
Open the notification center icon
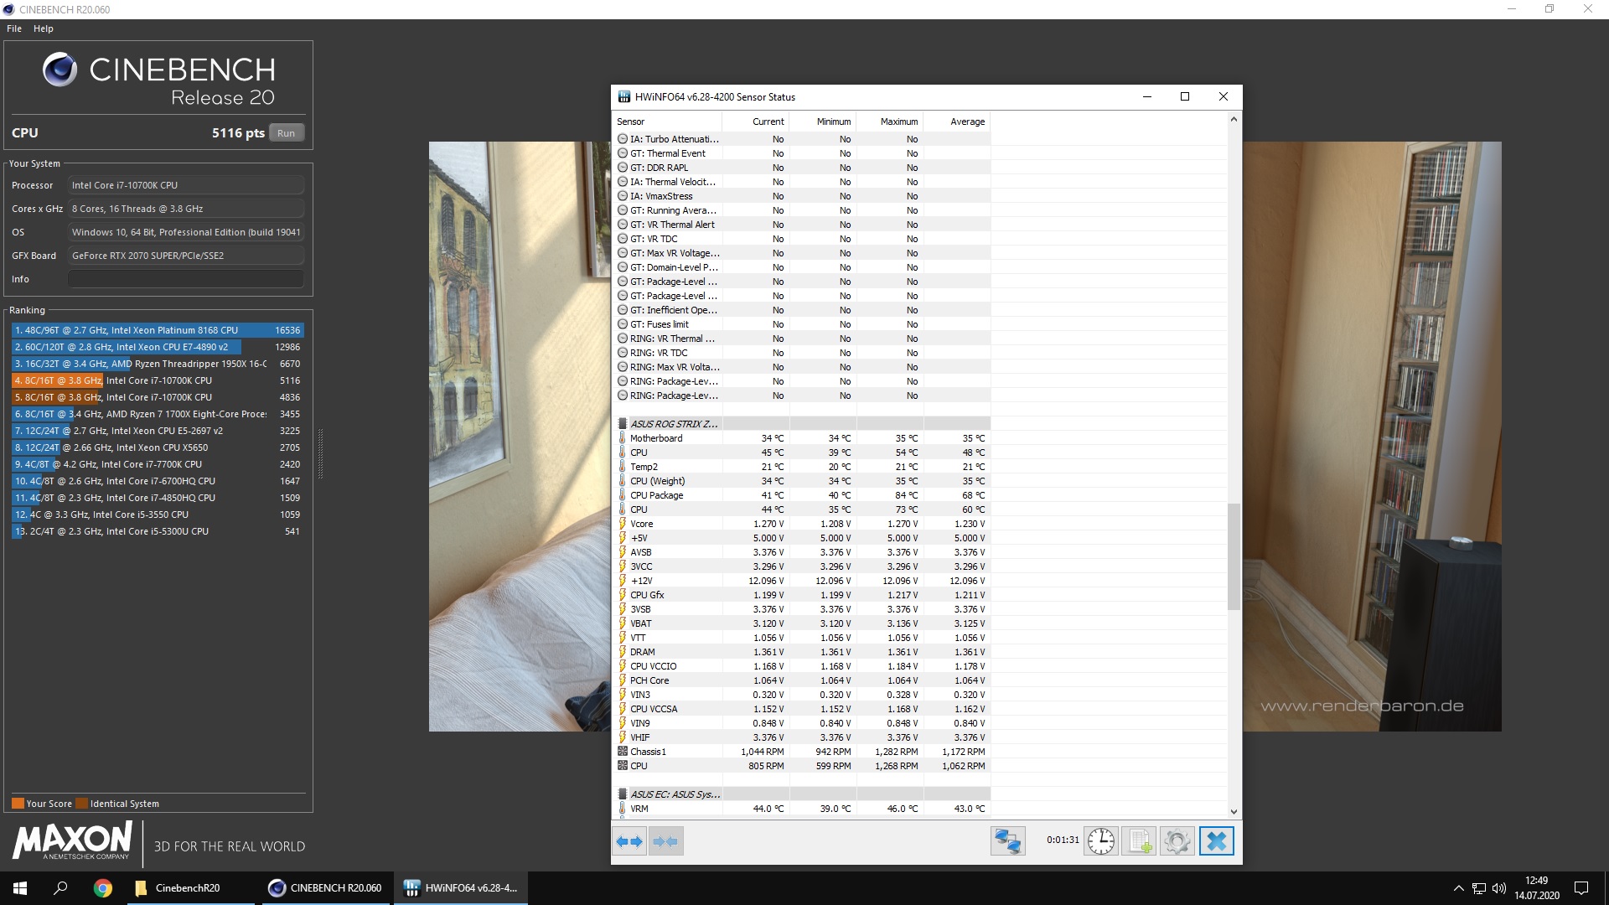coord(1581,888)
